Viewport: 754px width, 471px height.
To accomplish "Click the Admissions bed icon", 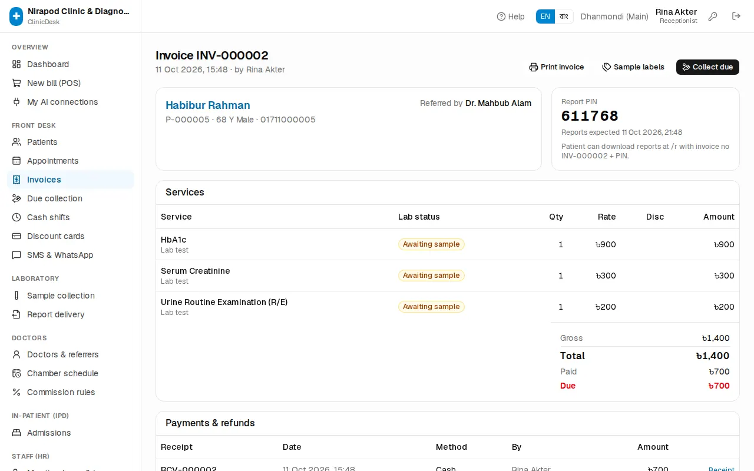I will pyautogui.click(x=16, y=433).
